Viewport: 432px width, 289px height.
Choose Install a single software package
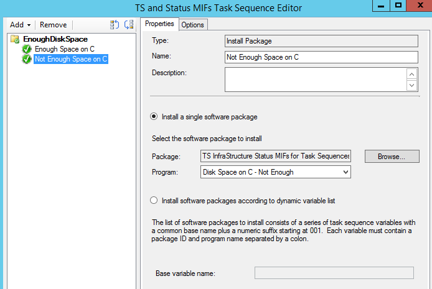(x=154, y=117)
